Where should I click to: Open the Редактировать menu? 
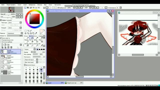pos(11,5)
